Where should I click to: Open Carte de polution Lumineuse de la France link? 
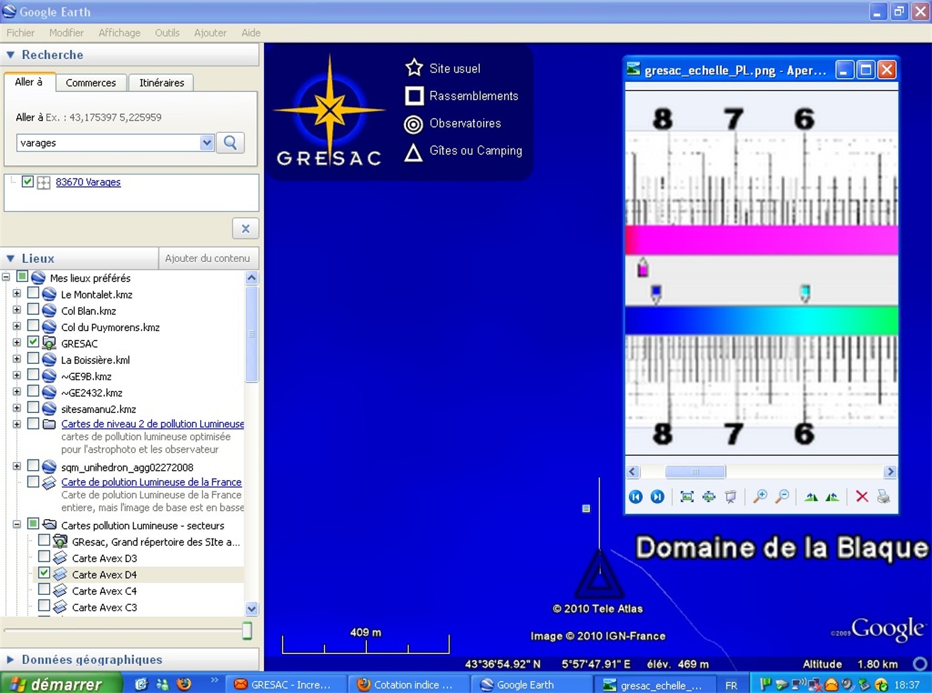point(151,482)
